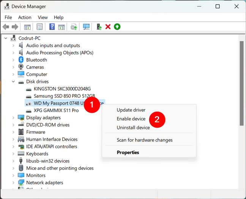Select XPG GAMMIX S11 Pro drive
The height and width of the screenshot is (199, 246).
pos(56,111)
